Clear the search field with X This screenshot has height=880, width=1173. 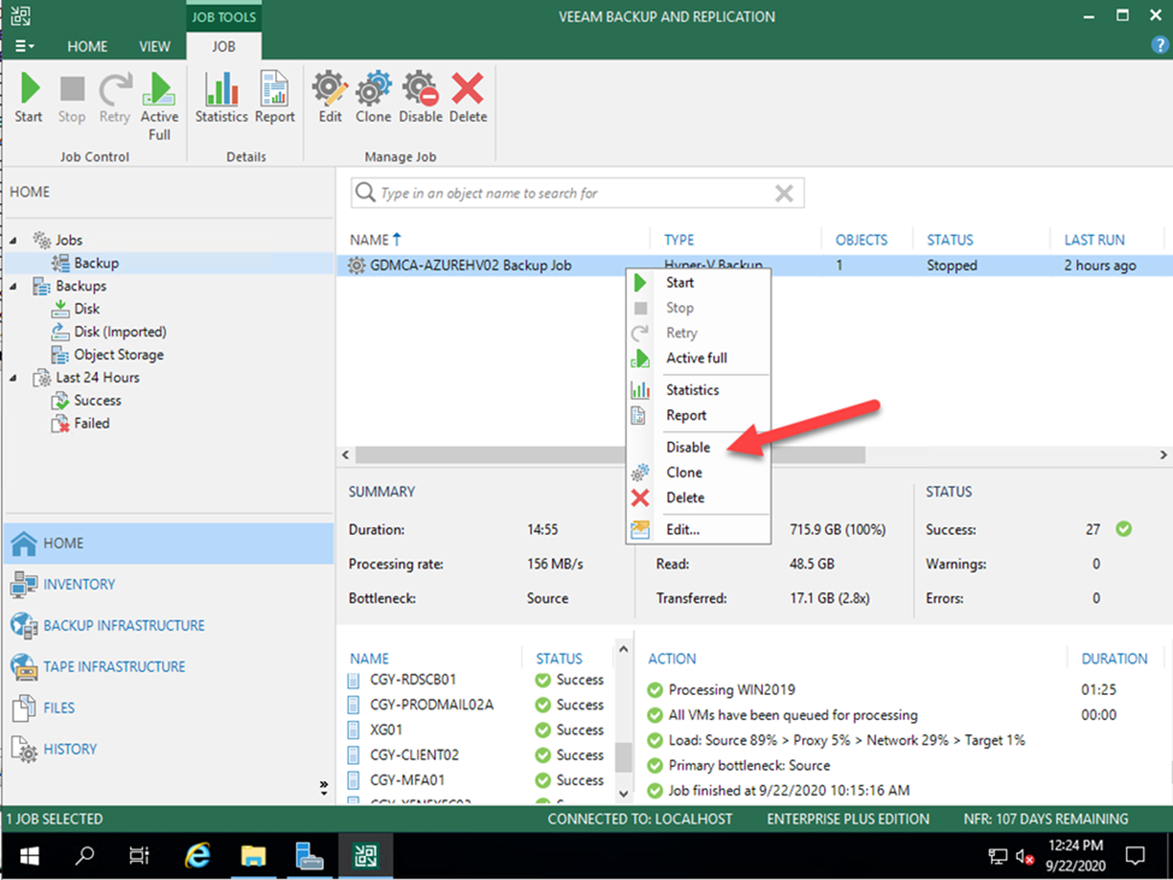[784, 193]
